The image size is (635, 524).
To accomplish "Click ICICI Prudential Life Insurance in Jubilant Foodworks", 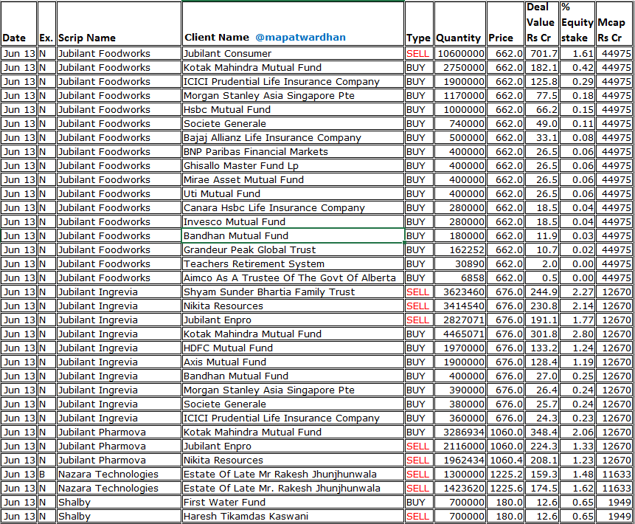I will (294, 81).
